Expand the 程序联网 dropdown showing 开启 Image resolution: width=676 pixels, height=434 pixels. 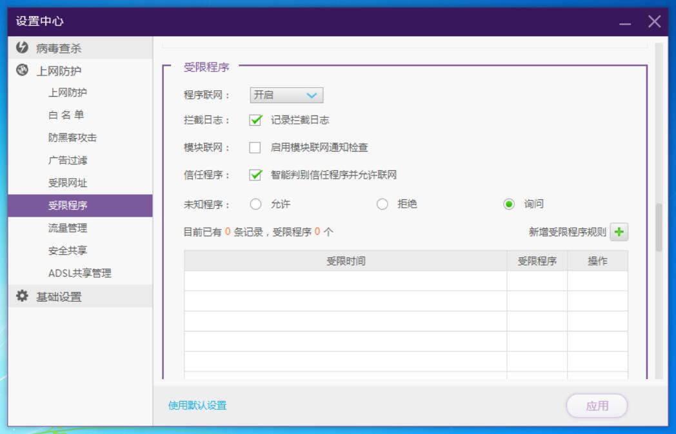coord(286,95)
